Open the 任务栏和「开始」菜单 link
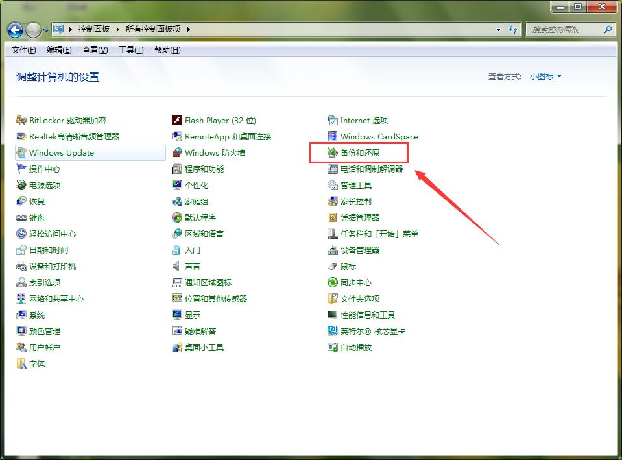The image size is (622, 460). tap(379, 234)
